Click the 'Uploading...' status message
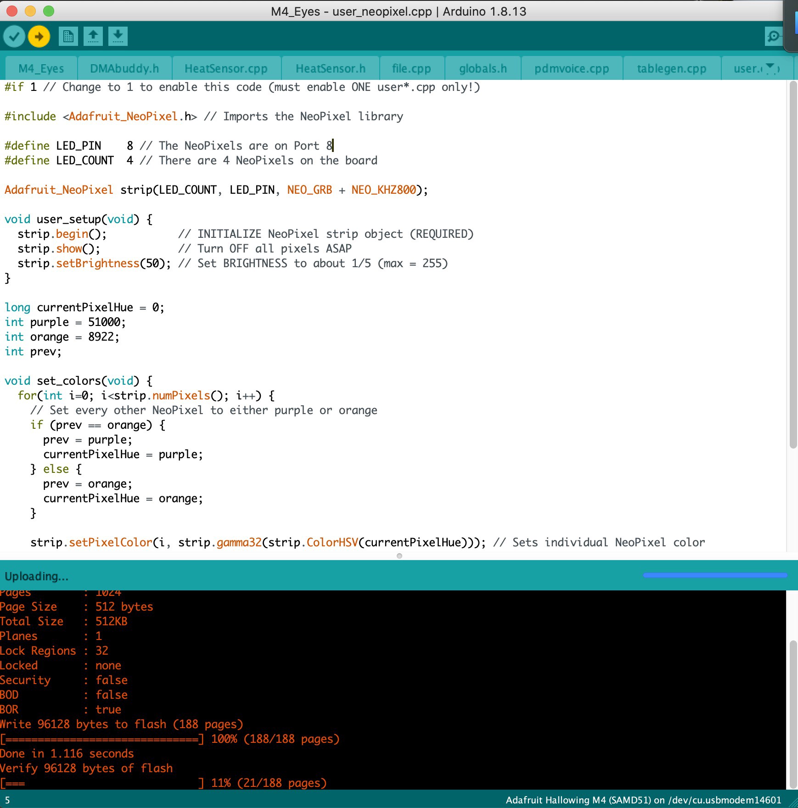 click(36, 576)
